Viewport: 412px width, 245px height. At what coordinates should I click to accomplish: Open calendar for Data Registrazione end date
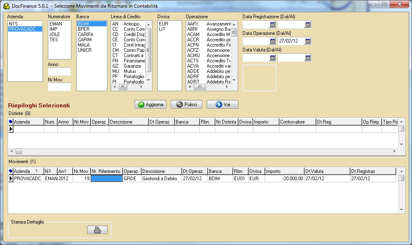click(307, 25)
